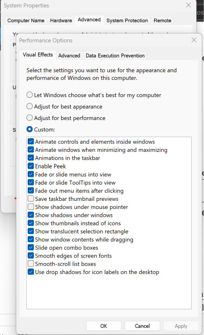Viewport: 204px width, 335px height.
Task: Check 'Show shadows under mouse pointer'
Action: (31, 206)
